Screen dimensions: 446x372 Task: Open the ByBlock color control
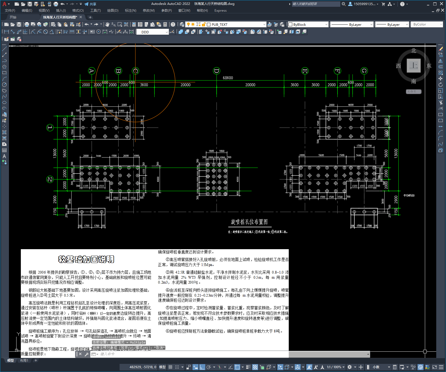click(x=308, y=24)
